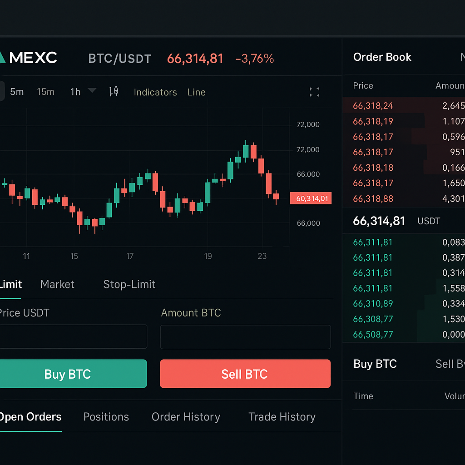Click the MEXC logo
This screenshot has height=465, width=465.
tap(29, 58)
